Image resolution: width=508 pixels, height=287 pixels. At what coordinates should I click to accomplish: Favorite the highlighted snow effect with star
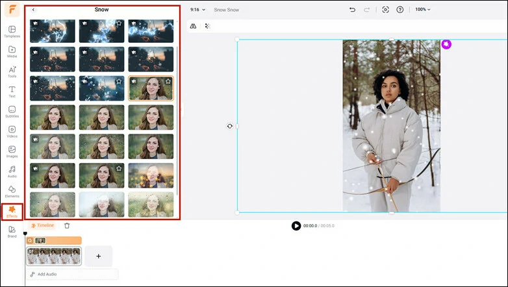pyautogui.click(x=168, y=81)
